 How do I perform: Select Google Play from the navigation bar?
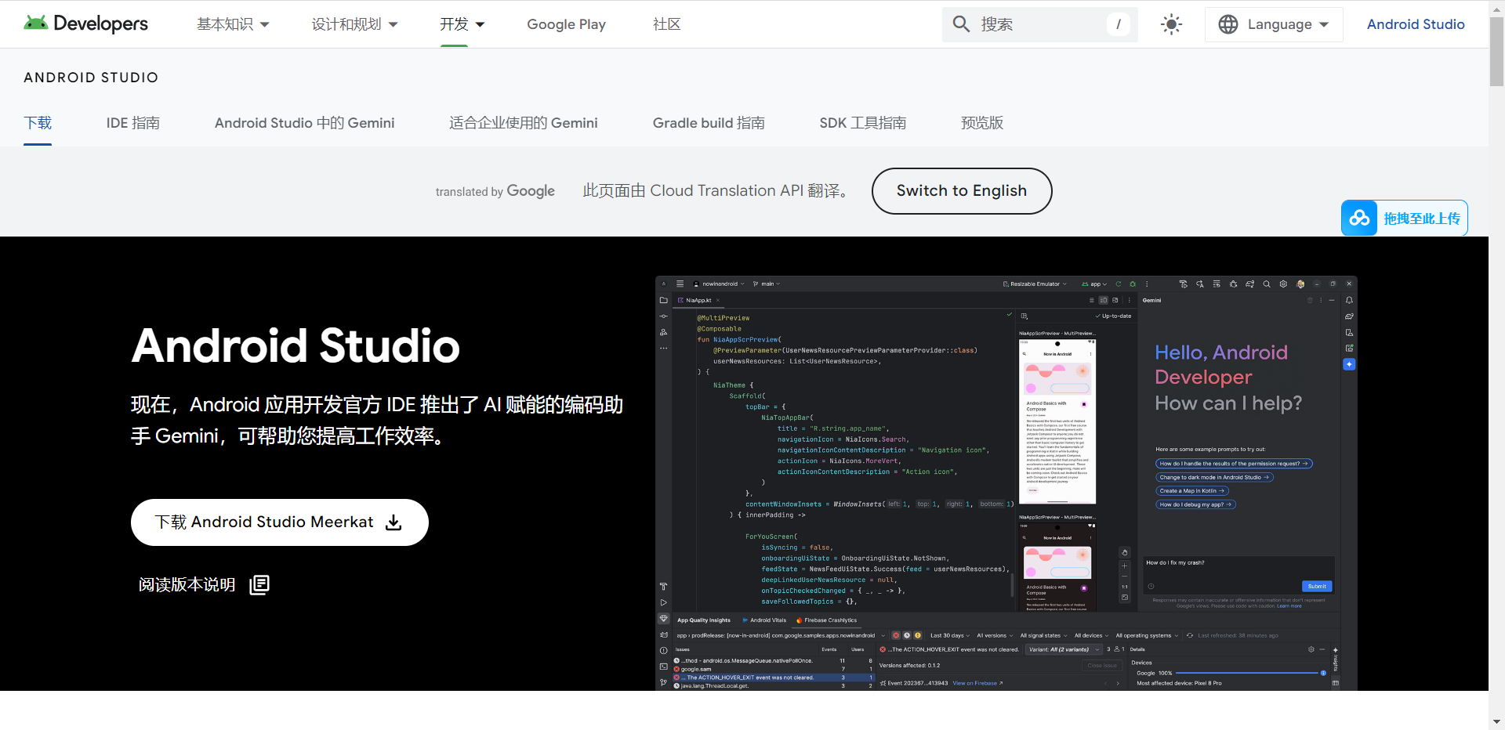566,23
